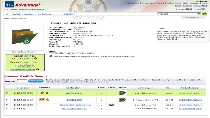Viewport: 210px width, 118px height.
Task: Select the Desc tab
Action: (162, 29)
